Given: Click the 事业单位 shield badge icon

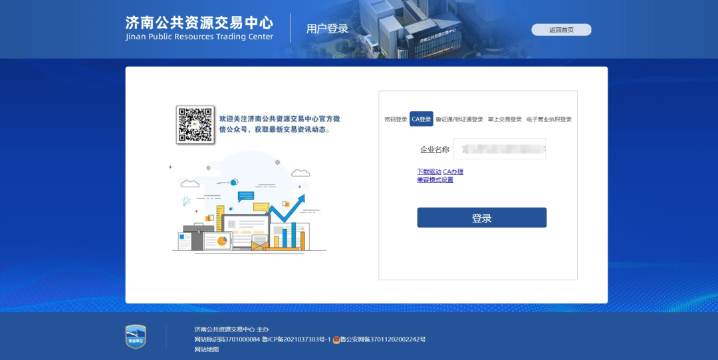Looking at the screenshot, I should 136,337.
